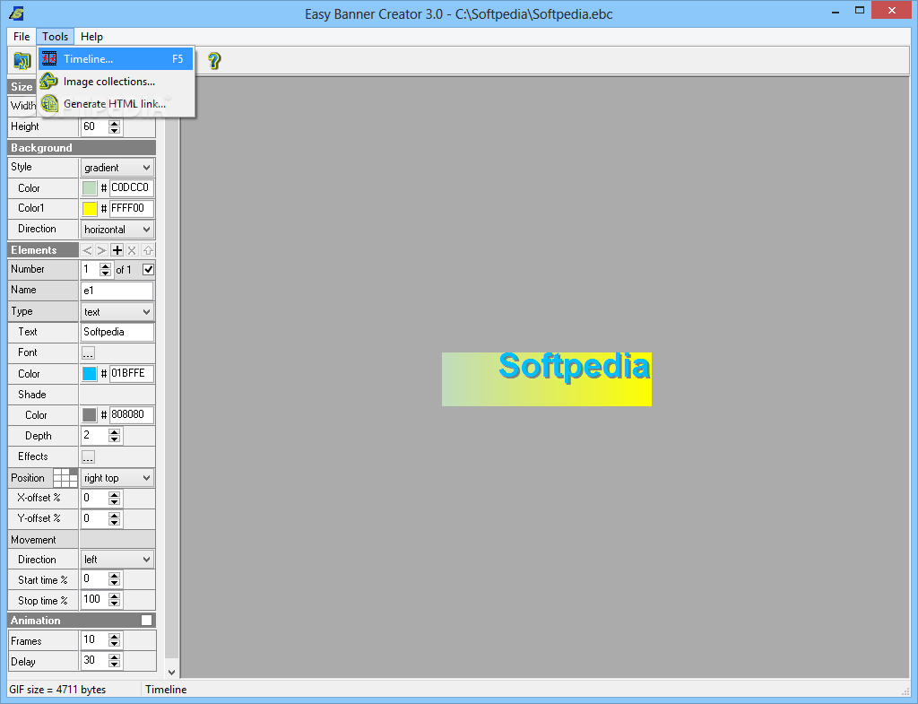
Task: Minimize the Easy Banner Creator window
Action: pos(836,11)
